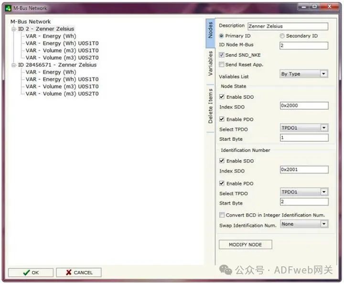Image resolution: width=344 pixels, height=284 pixels.
Task: Select the Secondary ID radio button
Action: pyautogui.click(x=282, y=36)
